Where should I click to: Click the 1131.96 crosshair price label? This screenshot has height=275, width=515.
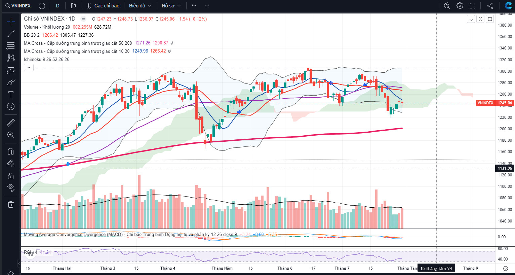point(505,168)
